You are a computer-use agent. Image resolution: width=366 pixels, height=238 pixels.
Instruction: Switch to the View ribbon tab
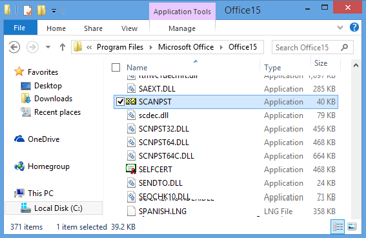[x=129, y=28]
